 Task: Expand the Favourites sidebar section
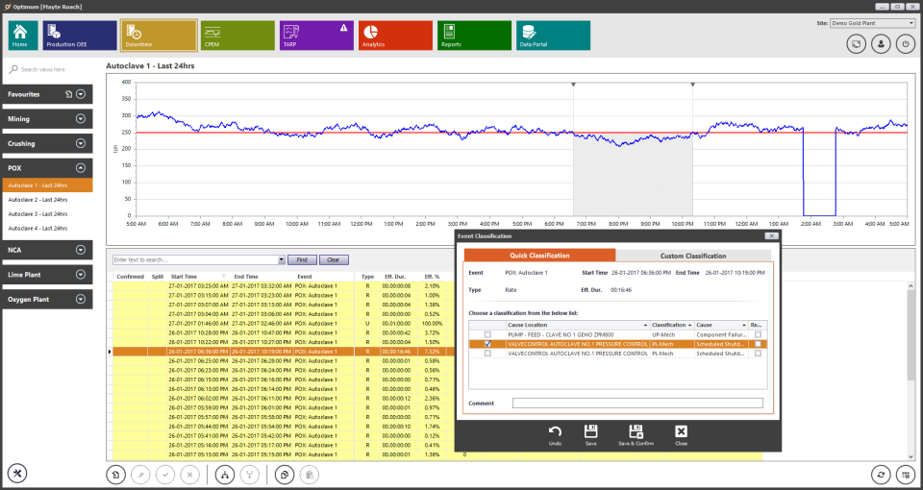pos(81,94)
